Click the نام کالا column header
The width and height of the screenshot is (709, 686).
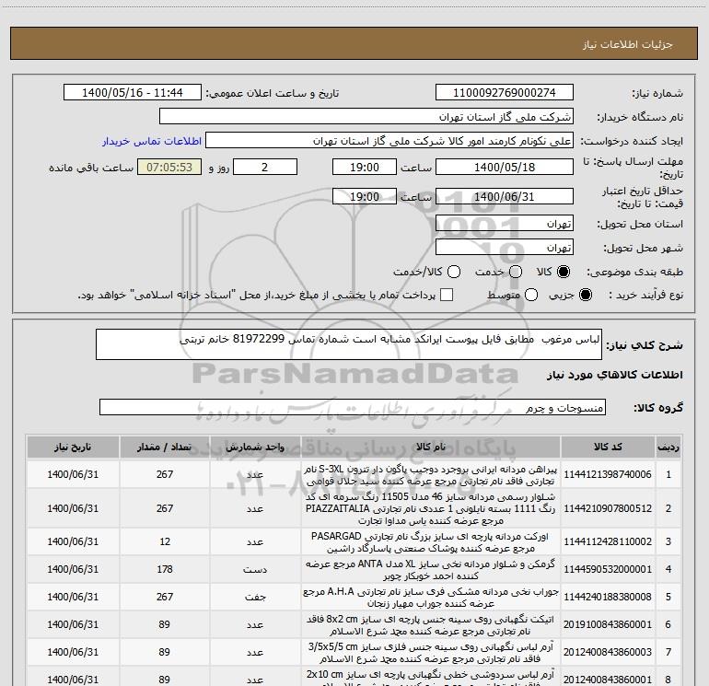click(x=431, y=448)
